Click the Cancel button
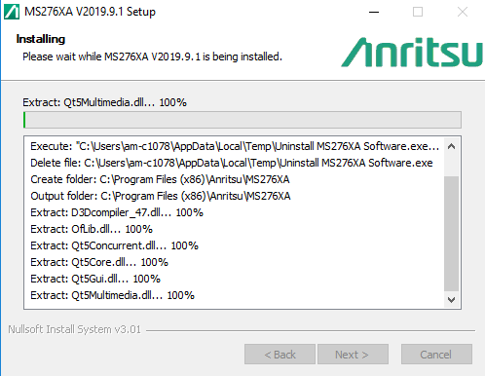 coord(436,355)
